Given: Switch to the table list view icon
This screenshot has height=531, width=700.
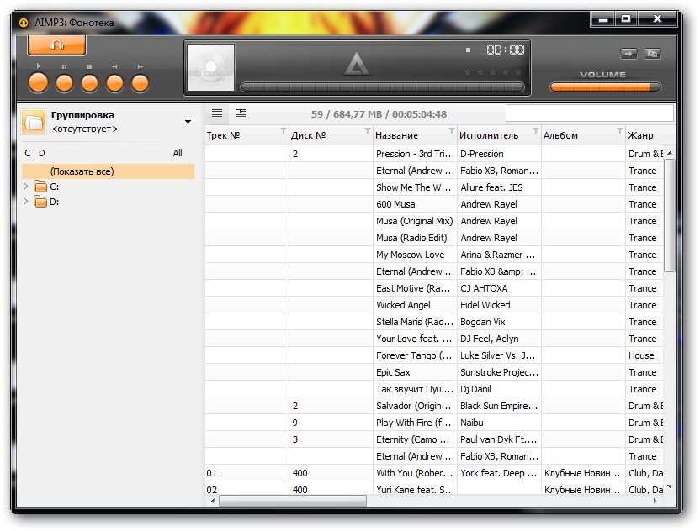Looking at the screenshot, I should click(217, 113).
